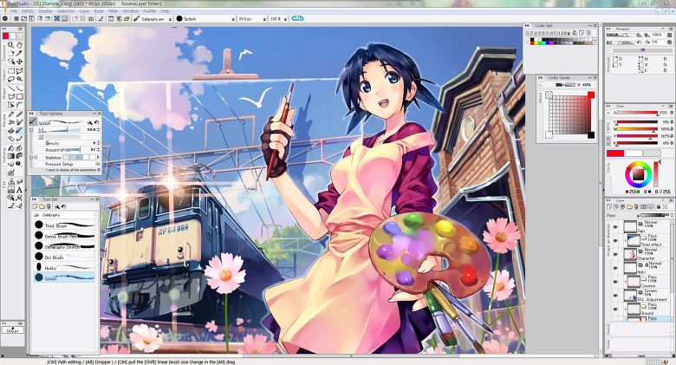Select the Zoom magnifier tool in toolbox
This screenshot has height=365, width=676.
[x=11, y=45]
